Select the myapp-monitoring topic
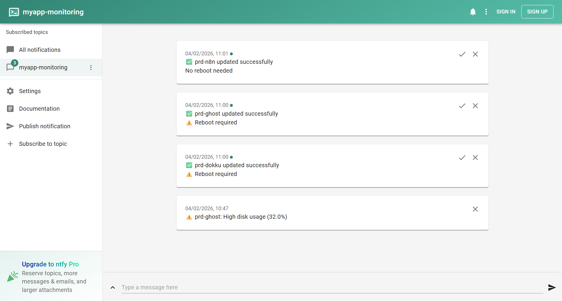 43,67
